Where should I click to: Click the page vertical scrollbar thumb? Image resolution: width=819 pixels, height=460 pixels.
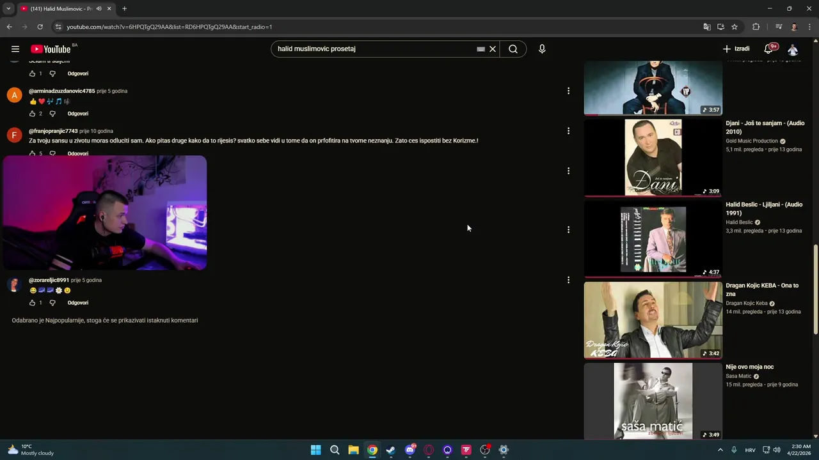point(815,289)
